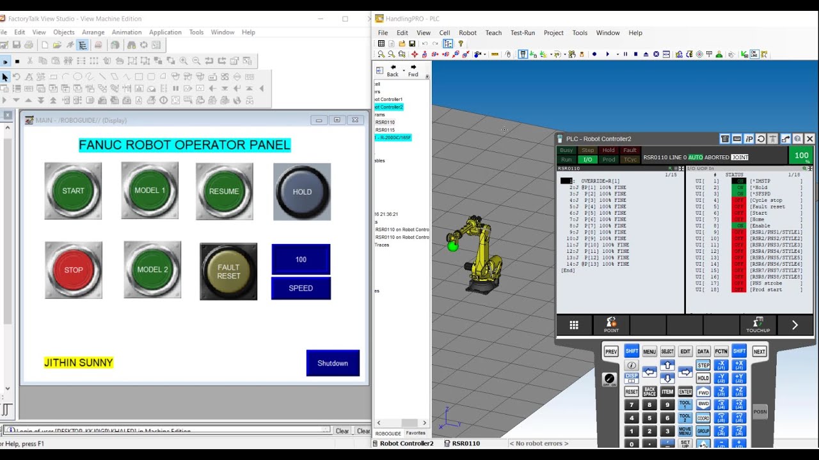The width and height of the screenshot is (819, 460).
Task: Click the Save icon in HandlingPRO toolbar
Action: [412, 43]
